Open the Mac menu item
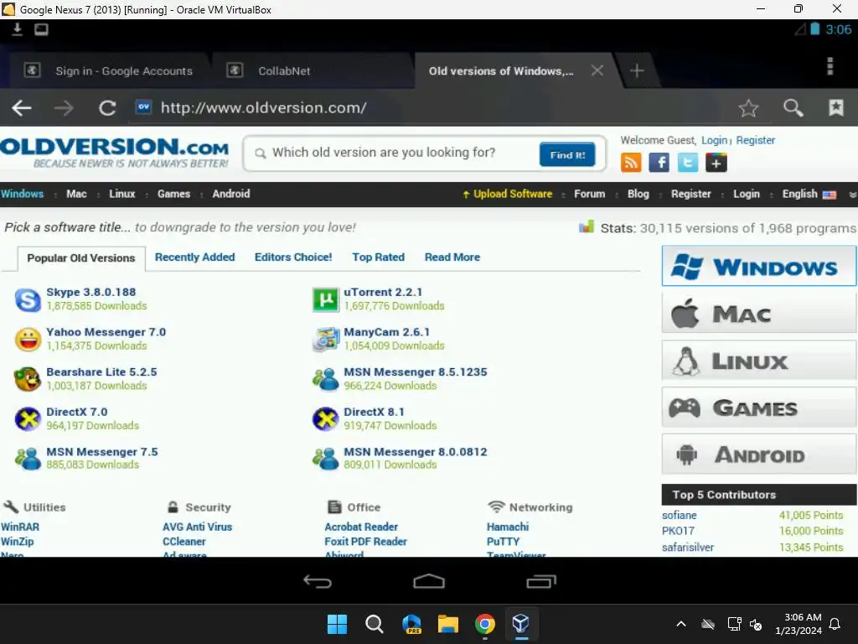This screenshot has width=858, height=644. (x=76, y=194)
